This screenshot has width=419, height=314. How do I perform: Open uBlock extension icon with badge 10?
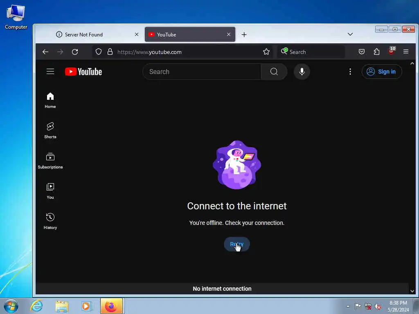click(x=392, y=51)
